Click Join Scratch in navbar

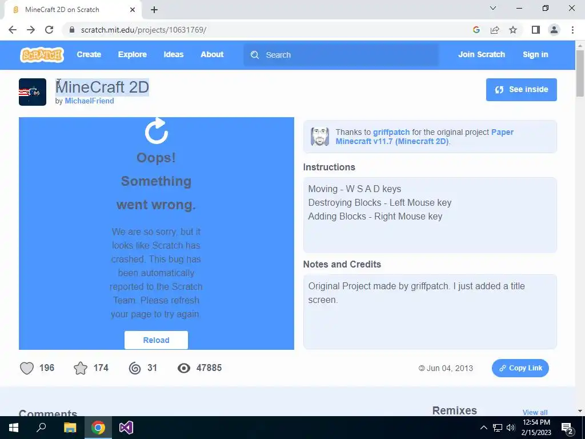(481, 54)
